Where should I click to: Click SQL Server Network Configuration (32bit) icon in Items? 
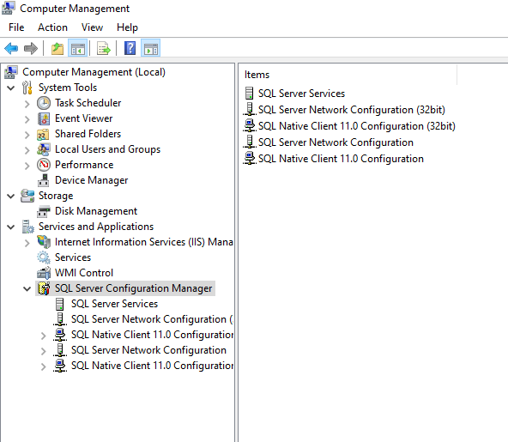pyautogui.click(x=250, y=110)
